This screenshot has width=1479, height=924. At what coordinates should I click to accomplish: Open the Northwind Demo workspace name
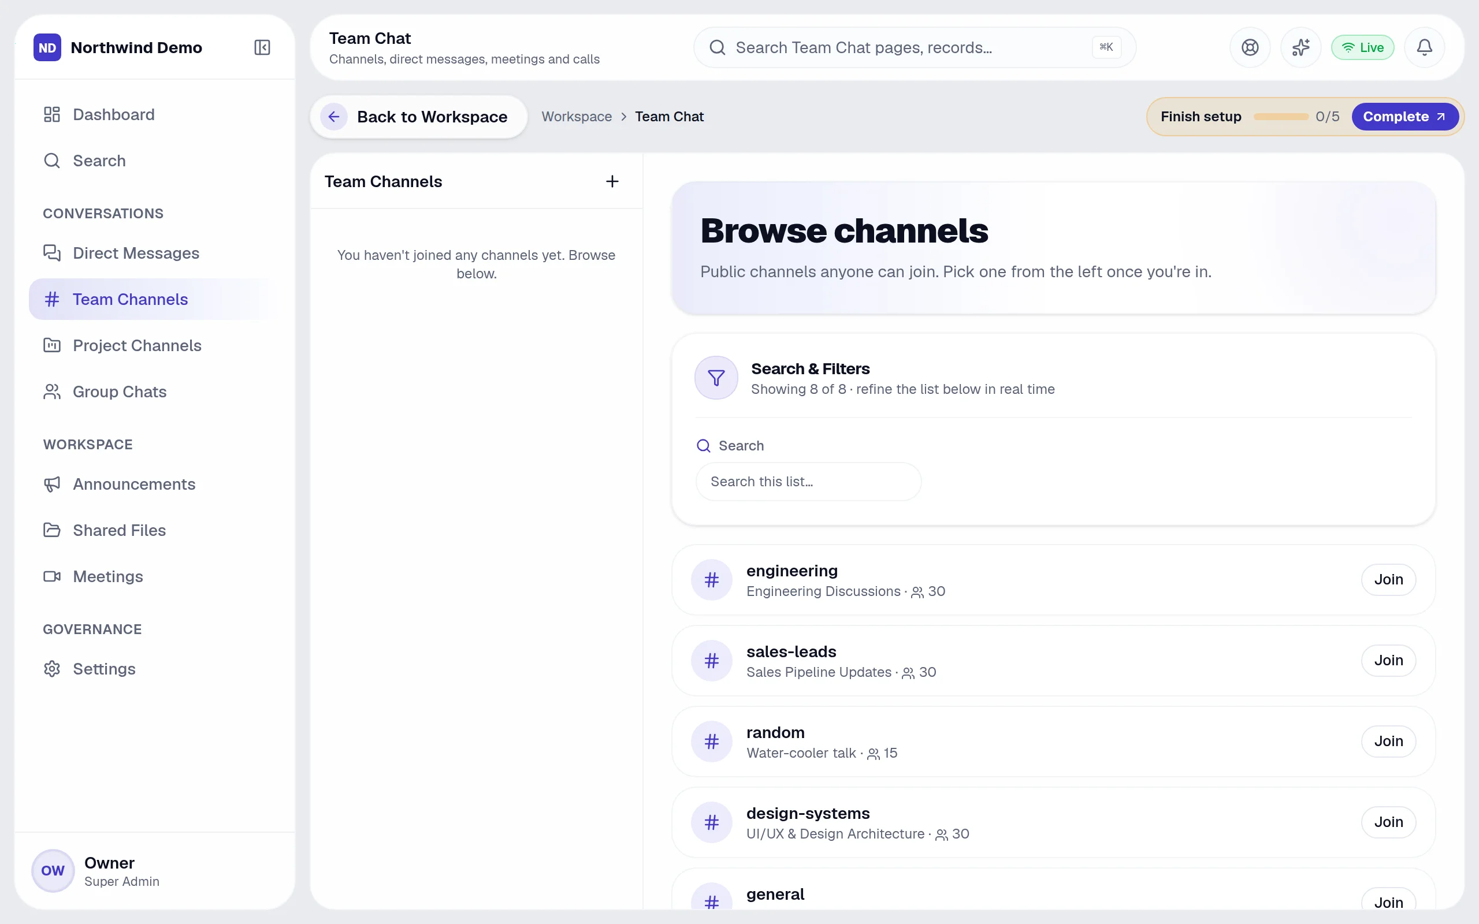click(136, 48)
